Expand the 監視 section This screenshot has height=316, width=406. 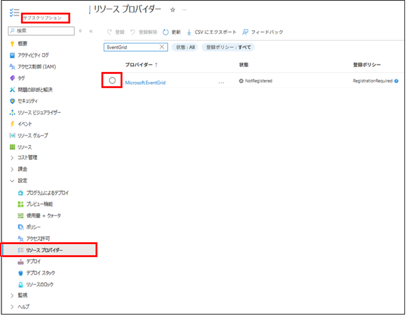pos(13,295)
